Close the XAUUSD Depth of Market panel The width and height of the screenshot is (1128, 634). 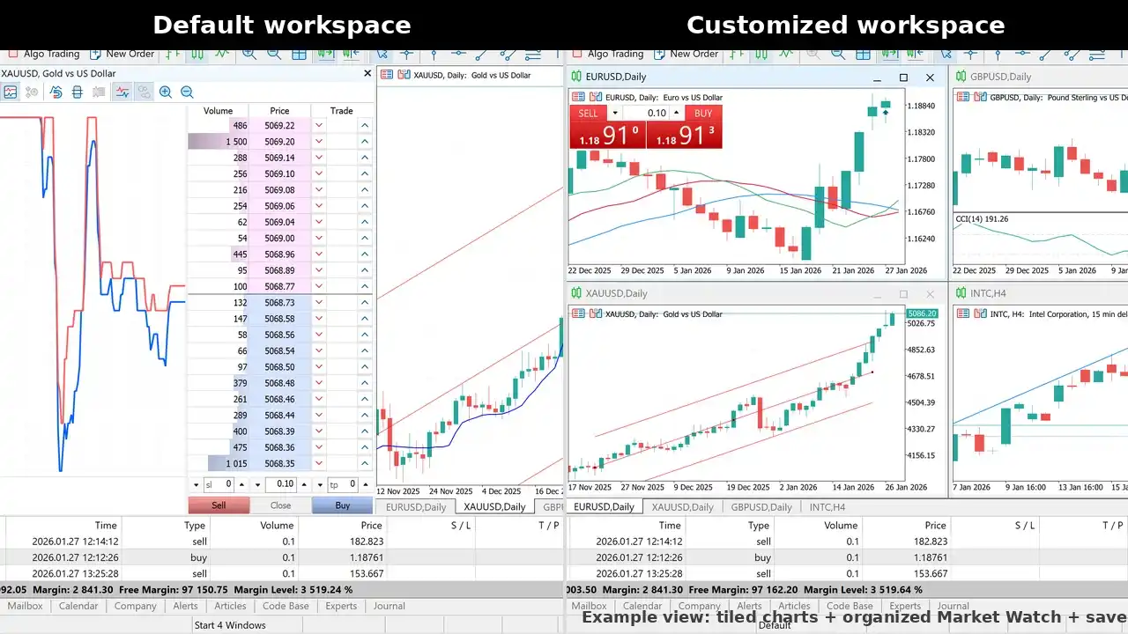[x=367, y=74]
